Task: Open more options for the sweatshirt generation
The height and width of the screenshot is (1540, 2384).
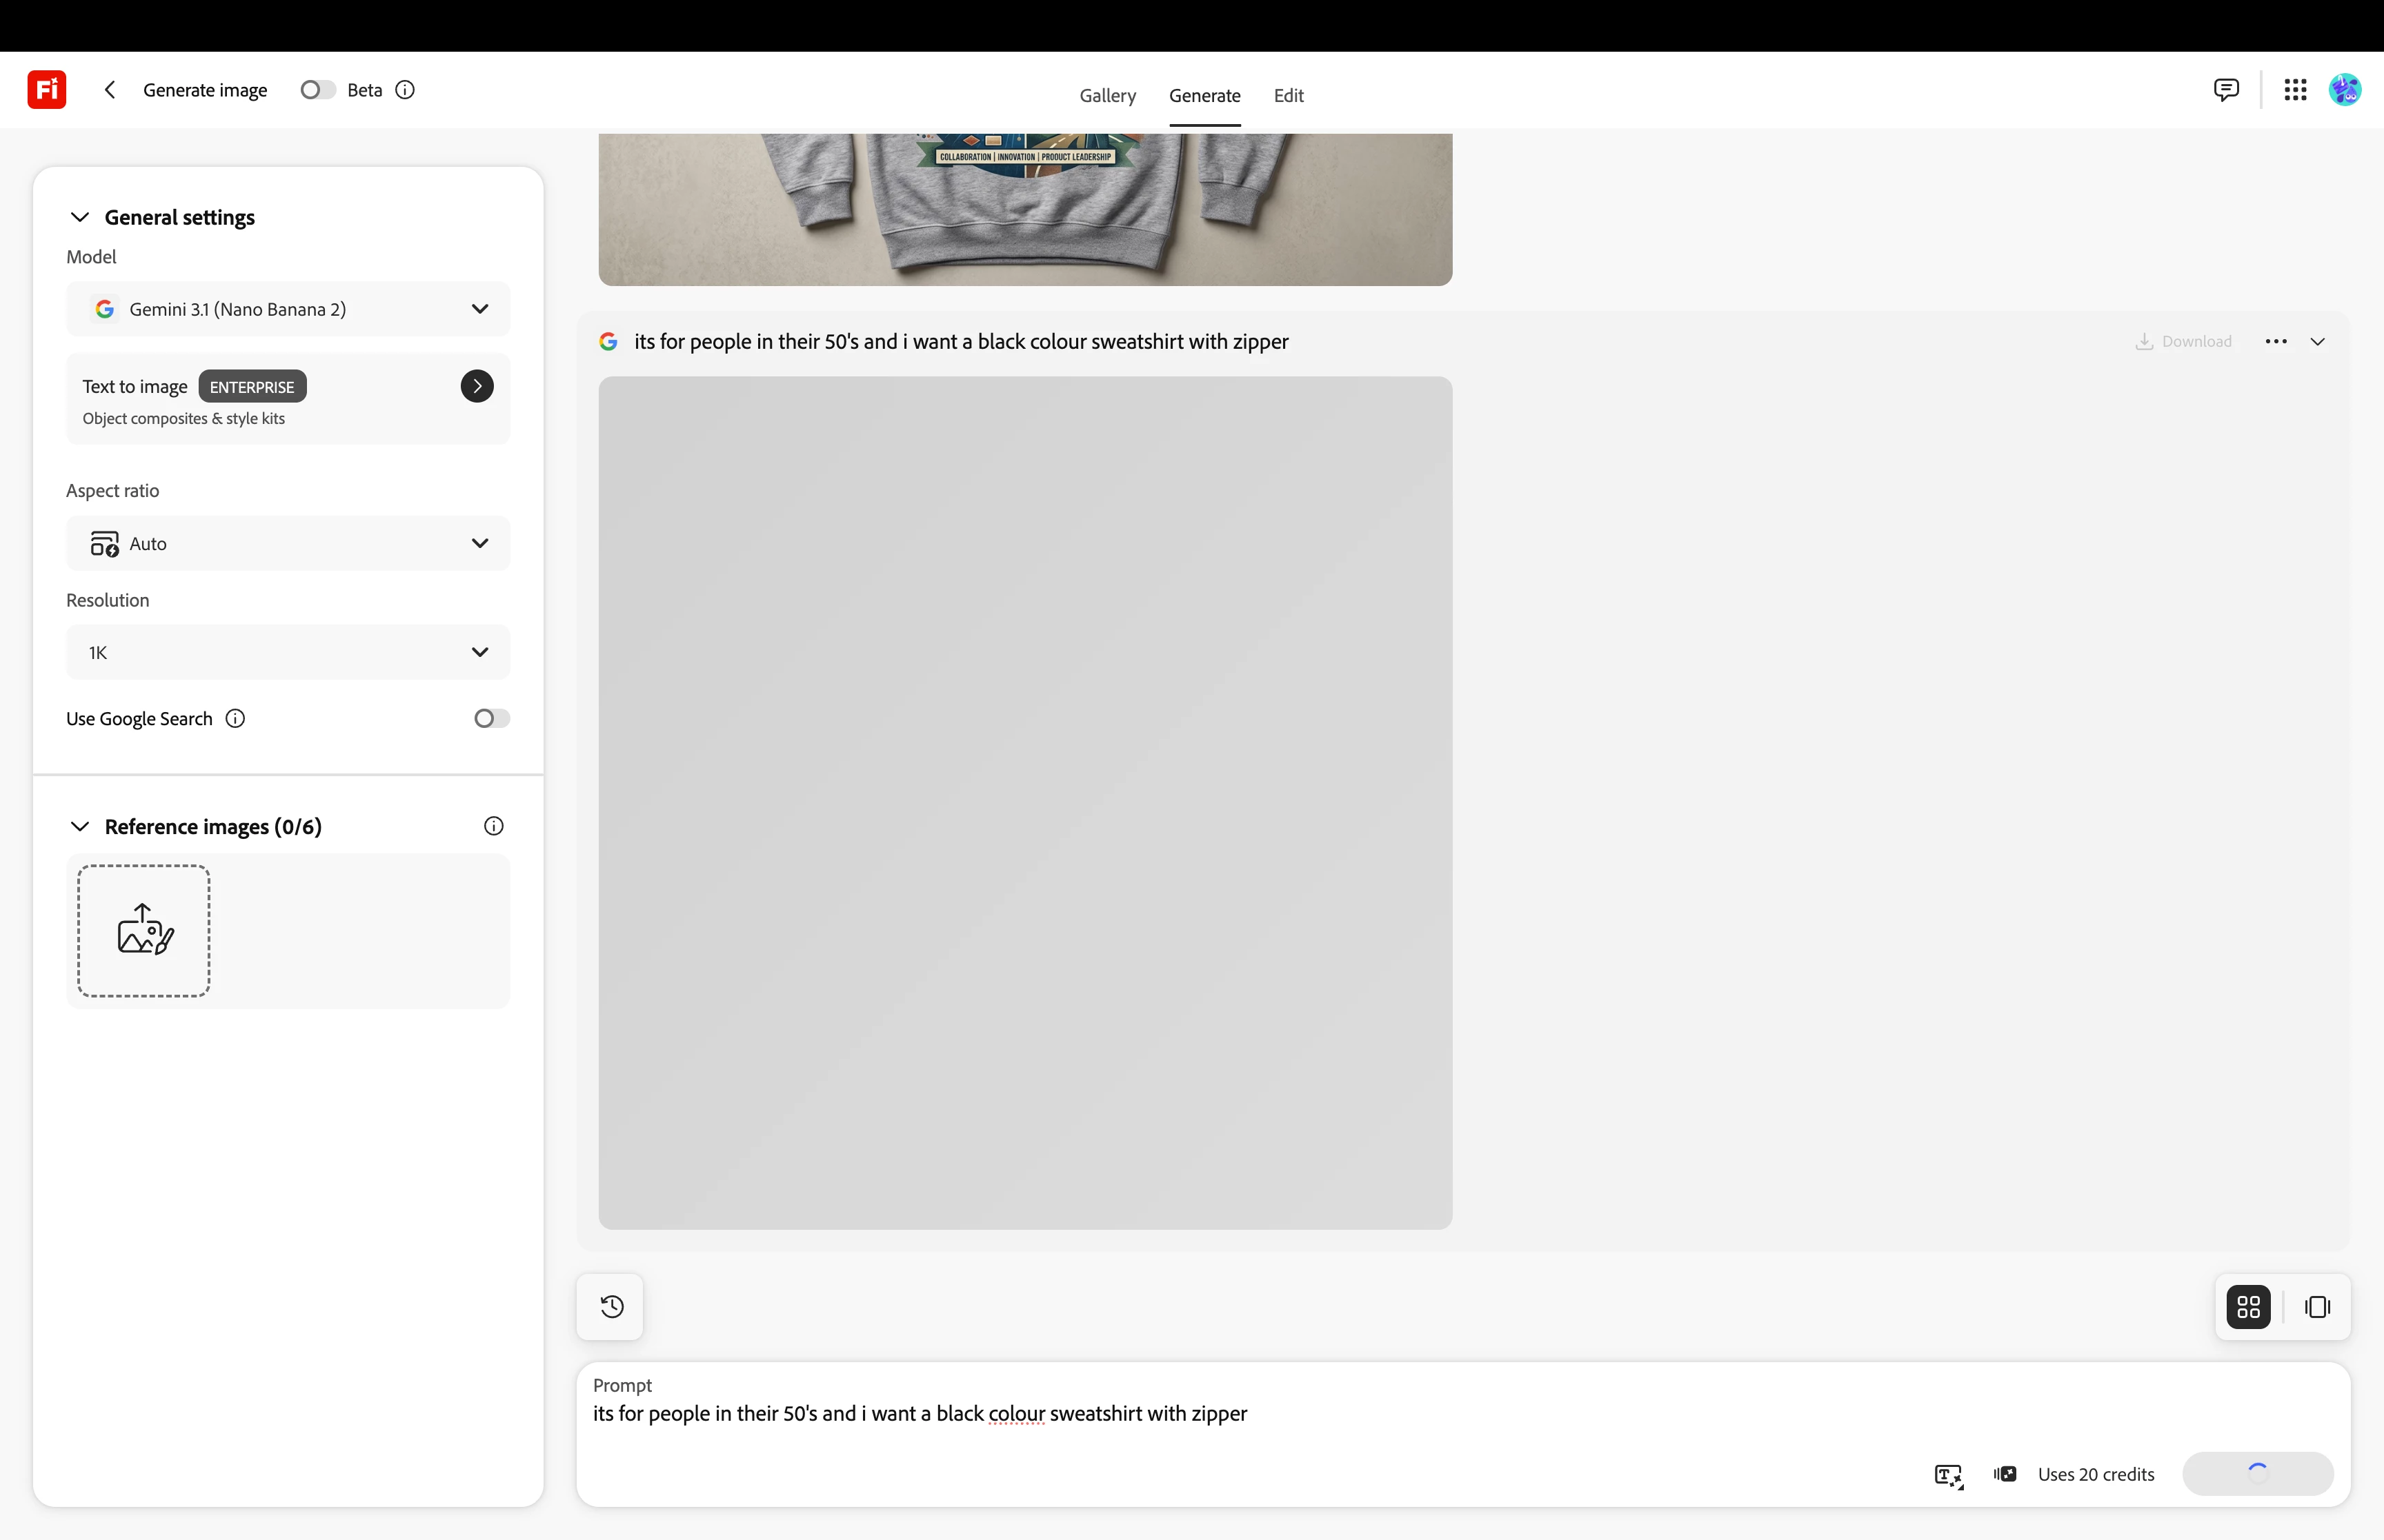Action: [x=2276, y=342]
